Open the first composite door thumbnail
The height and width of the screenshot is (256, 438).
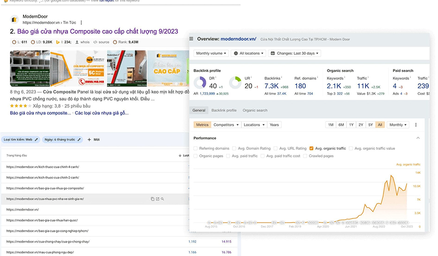(30, 68)
